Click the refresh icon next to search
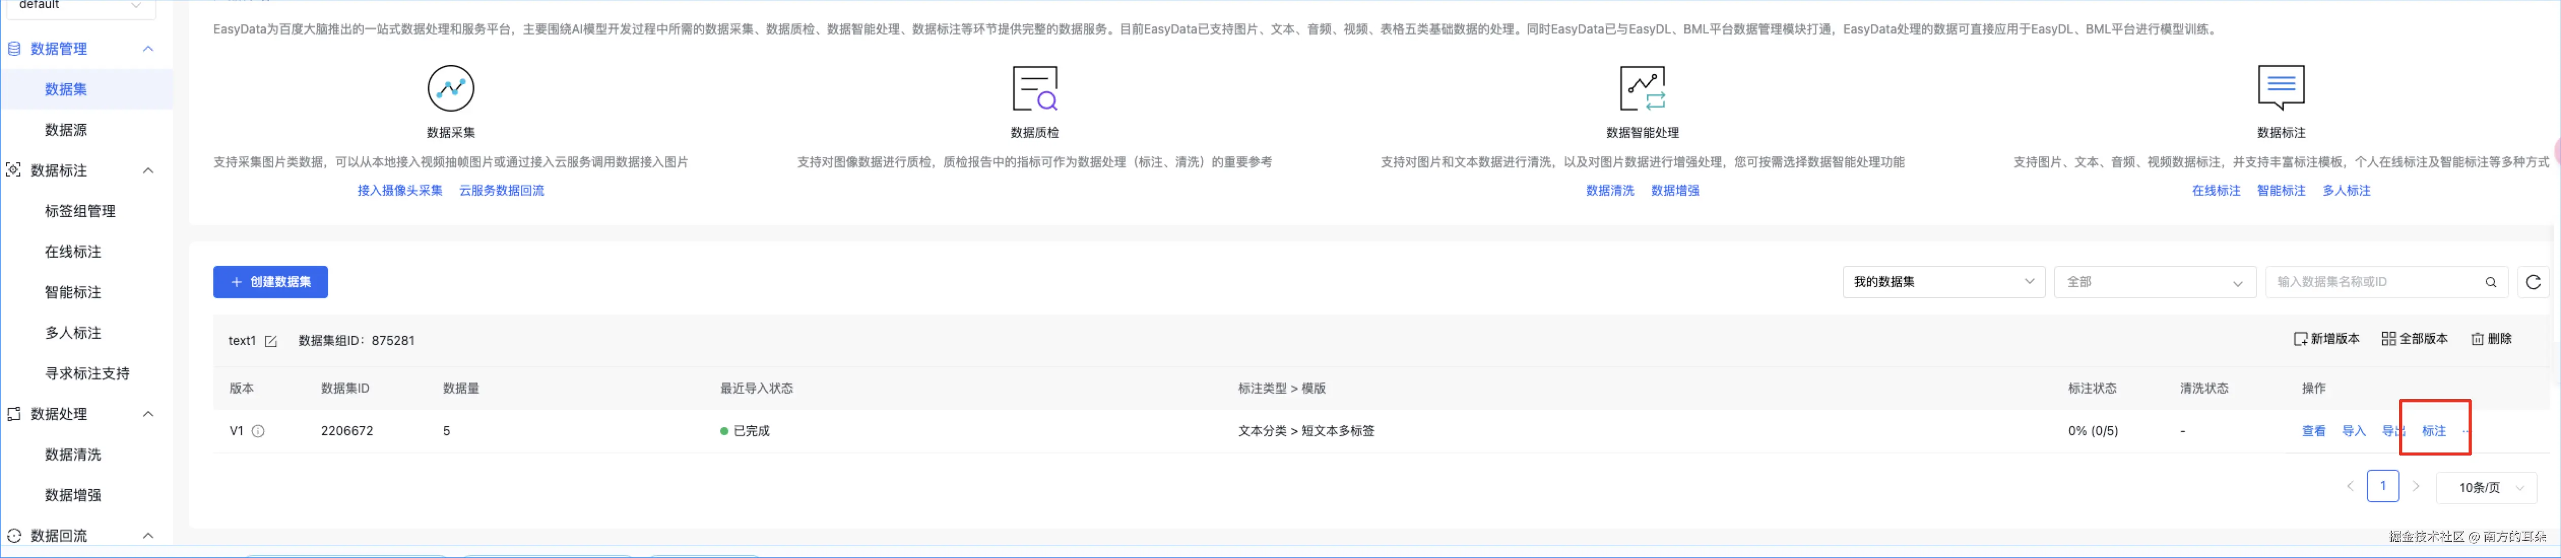 click(2532, 282)
